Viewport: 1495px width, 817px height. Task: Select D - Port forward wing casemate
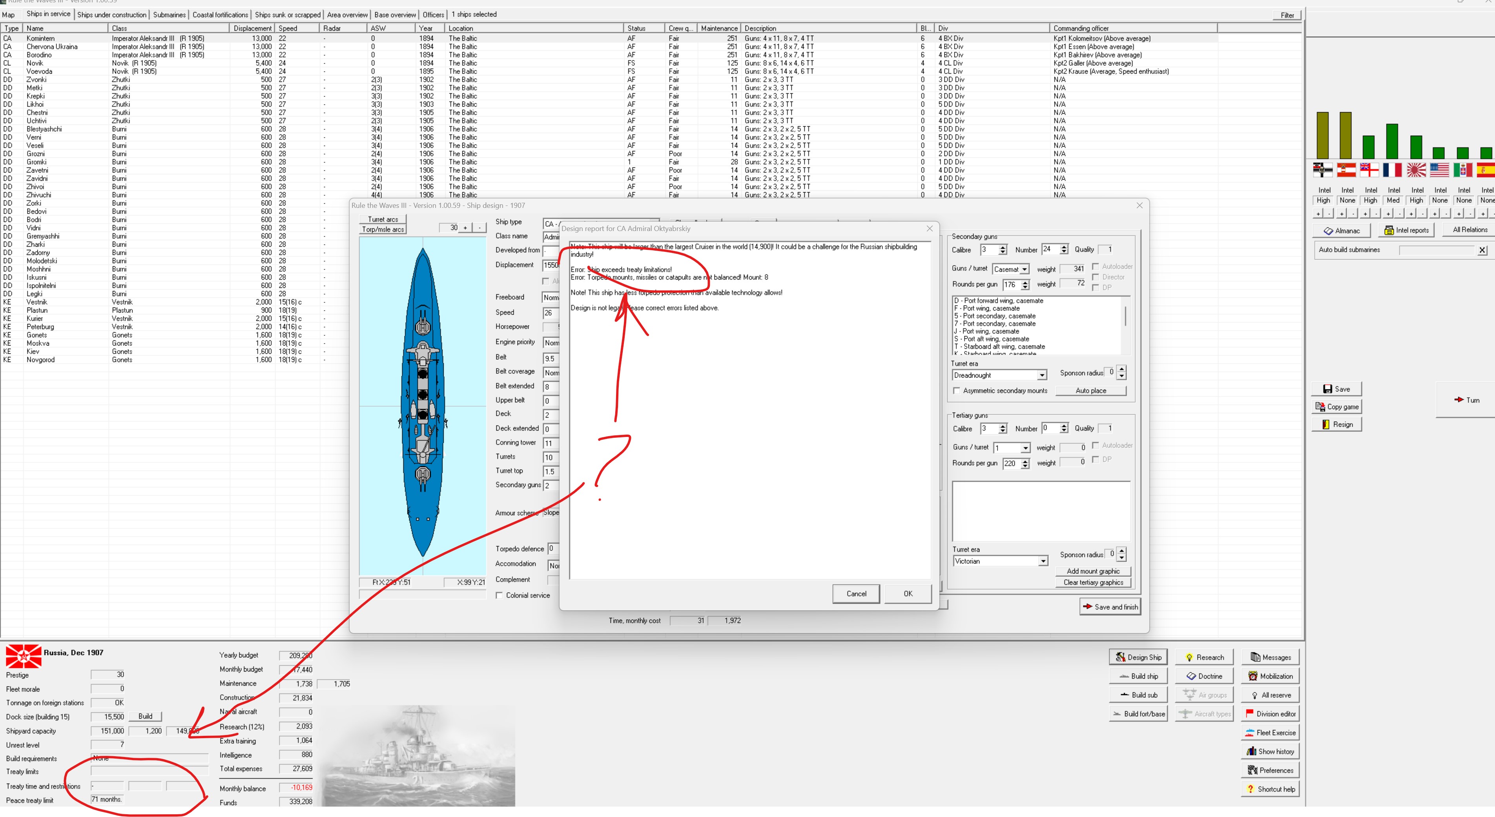[x=998, y=300]
